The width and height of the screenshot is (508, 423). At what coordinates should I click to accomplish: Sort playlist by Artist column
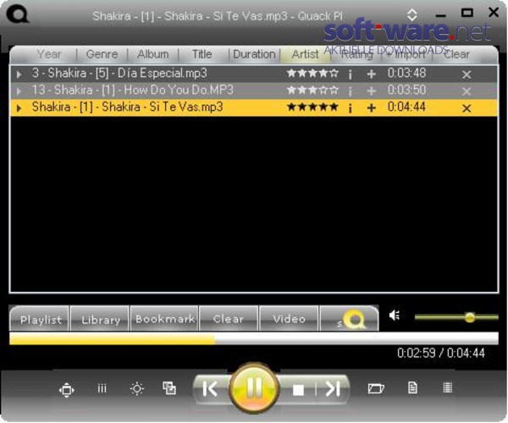click(x=305, y=54)
